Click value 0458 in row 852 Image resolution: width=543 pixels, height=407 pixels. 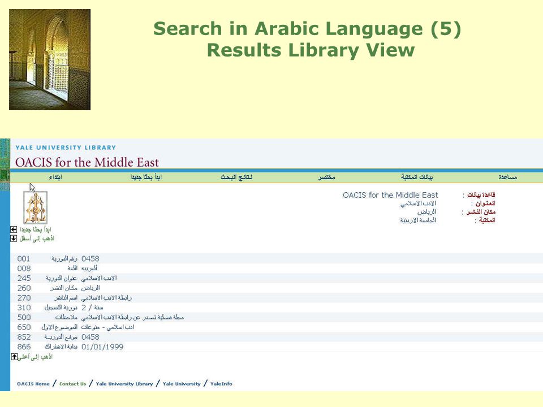pyautogui.click(x=90, y=337)
